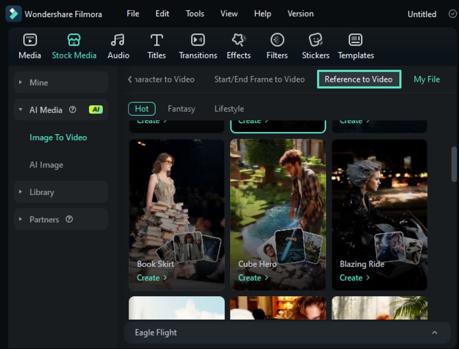Expand the Partners section
The height and width of the screenshot is (349, 459).
click(20, 219)
